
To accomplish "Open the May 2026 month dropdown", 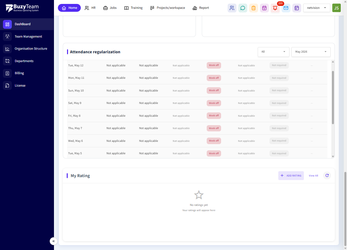I will tap(311, 52).
